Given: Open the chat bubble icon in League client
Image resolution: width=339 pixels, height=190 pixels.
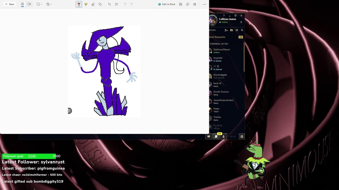Looking at the screenshot, I should point(209,136).
